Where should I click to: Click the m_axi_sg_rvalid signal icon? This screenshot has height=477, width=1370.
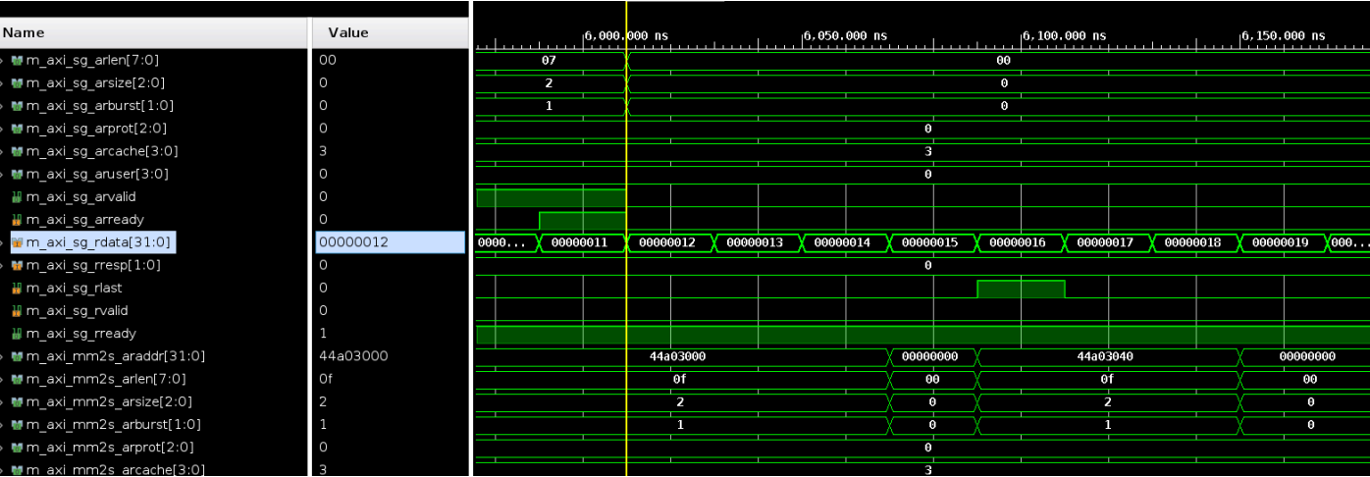pos(16,311)
